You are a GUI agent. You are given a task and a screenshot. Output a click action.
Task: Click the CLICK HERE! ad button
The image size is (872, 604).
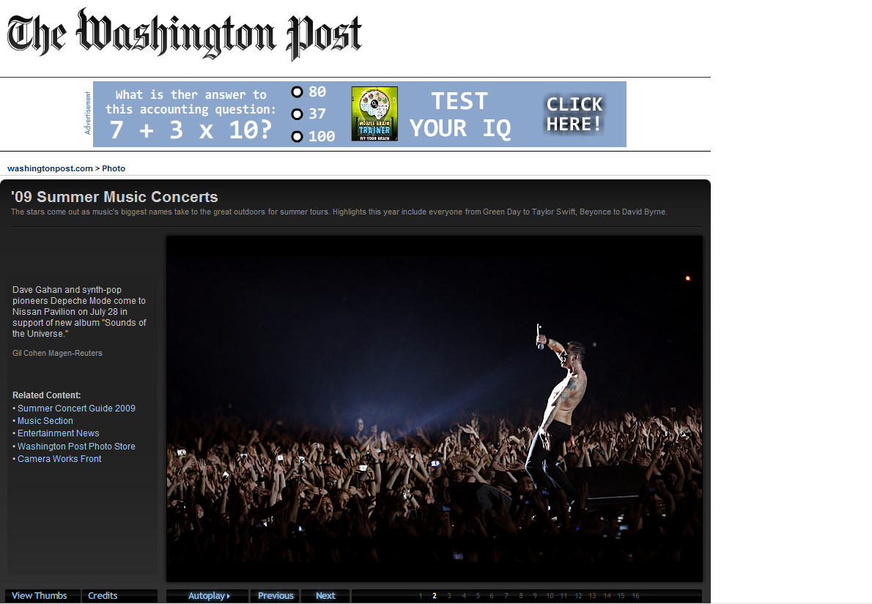click(574, 114)
